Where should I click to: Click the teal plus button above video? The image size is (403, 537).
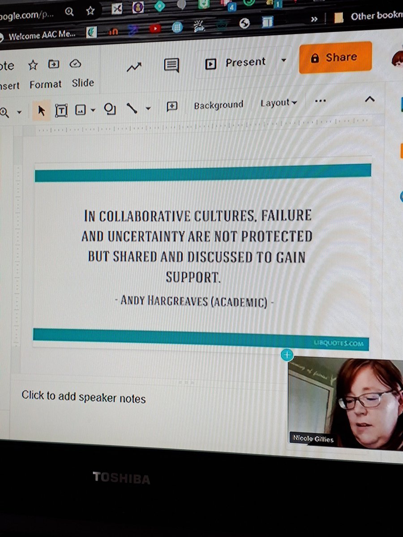pyautogui.click(x=287, y=355)
